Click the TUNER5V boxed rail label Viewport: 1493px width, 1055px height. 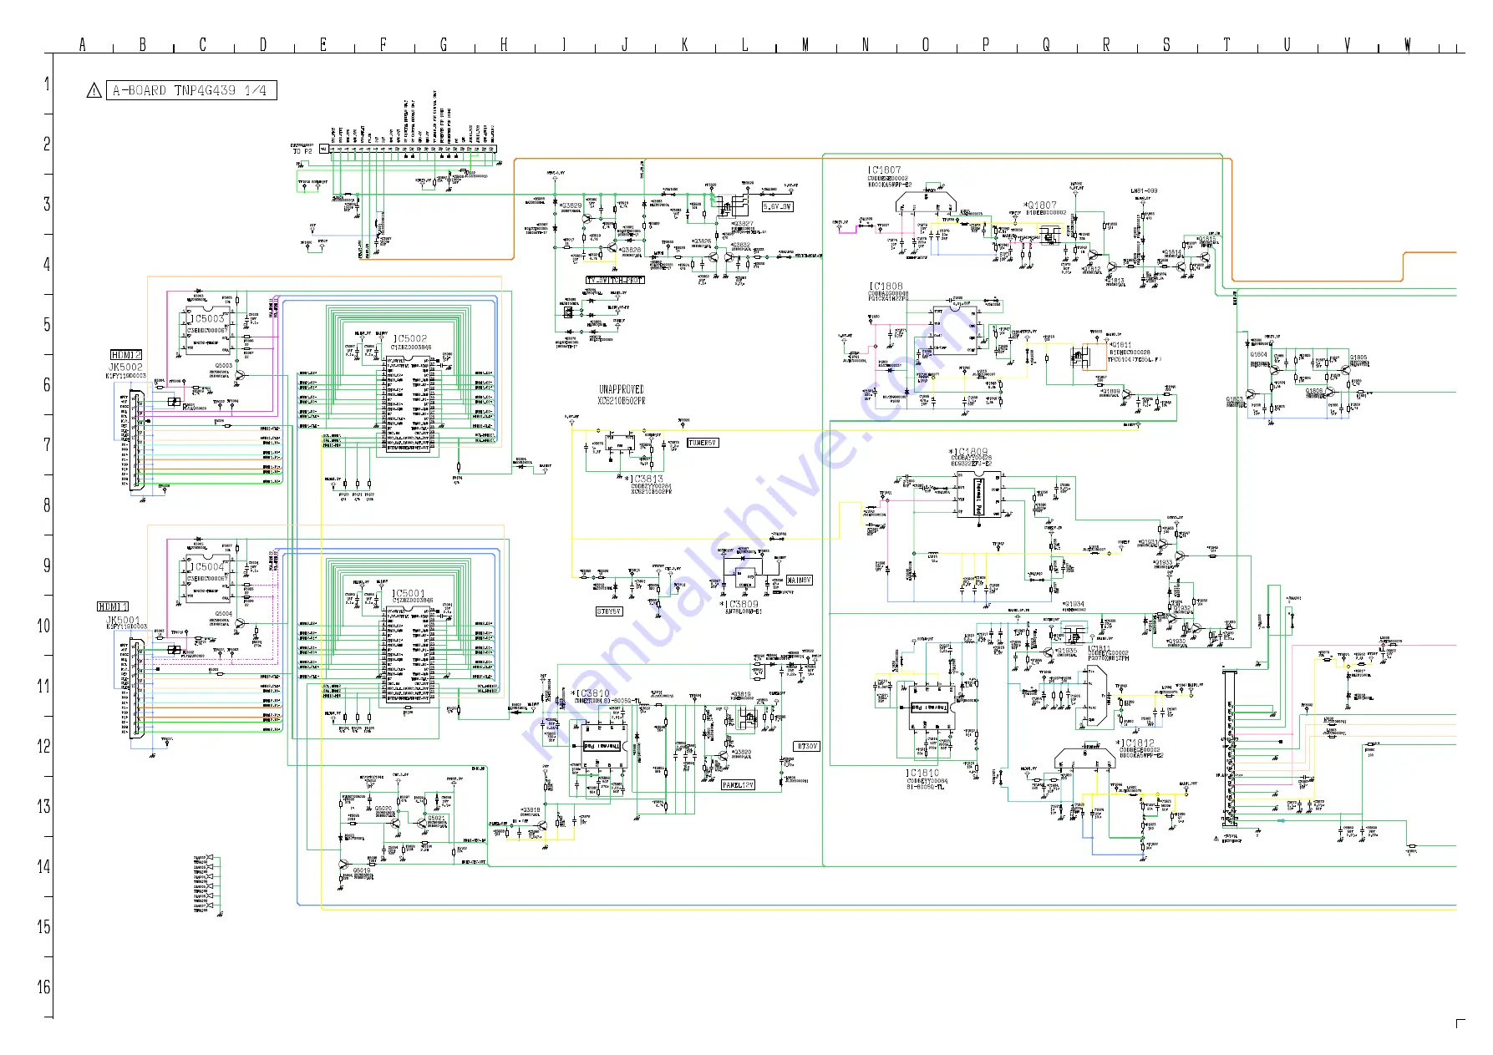[703, 443]
